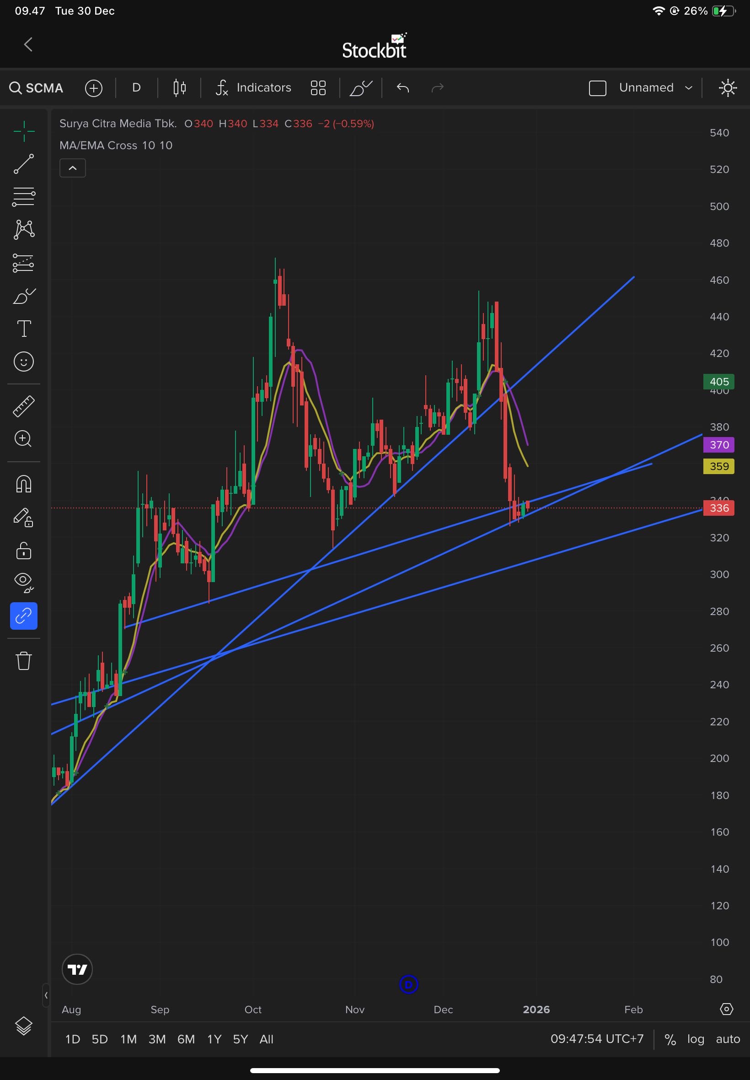
Task: Undo the last chart action
Action: [x=403, y=88]
